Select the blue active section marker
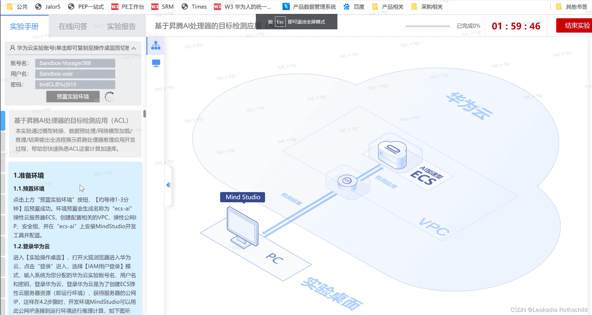This screenshot has height=315, width=592. pyautogui.click(x=3, y=121)
